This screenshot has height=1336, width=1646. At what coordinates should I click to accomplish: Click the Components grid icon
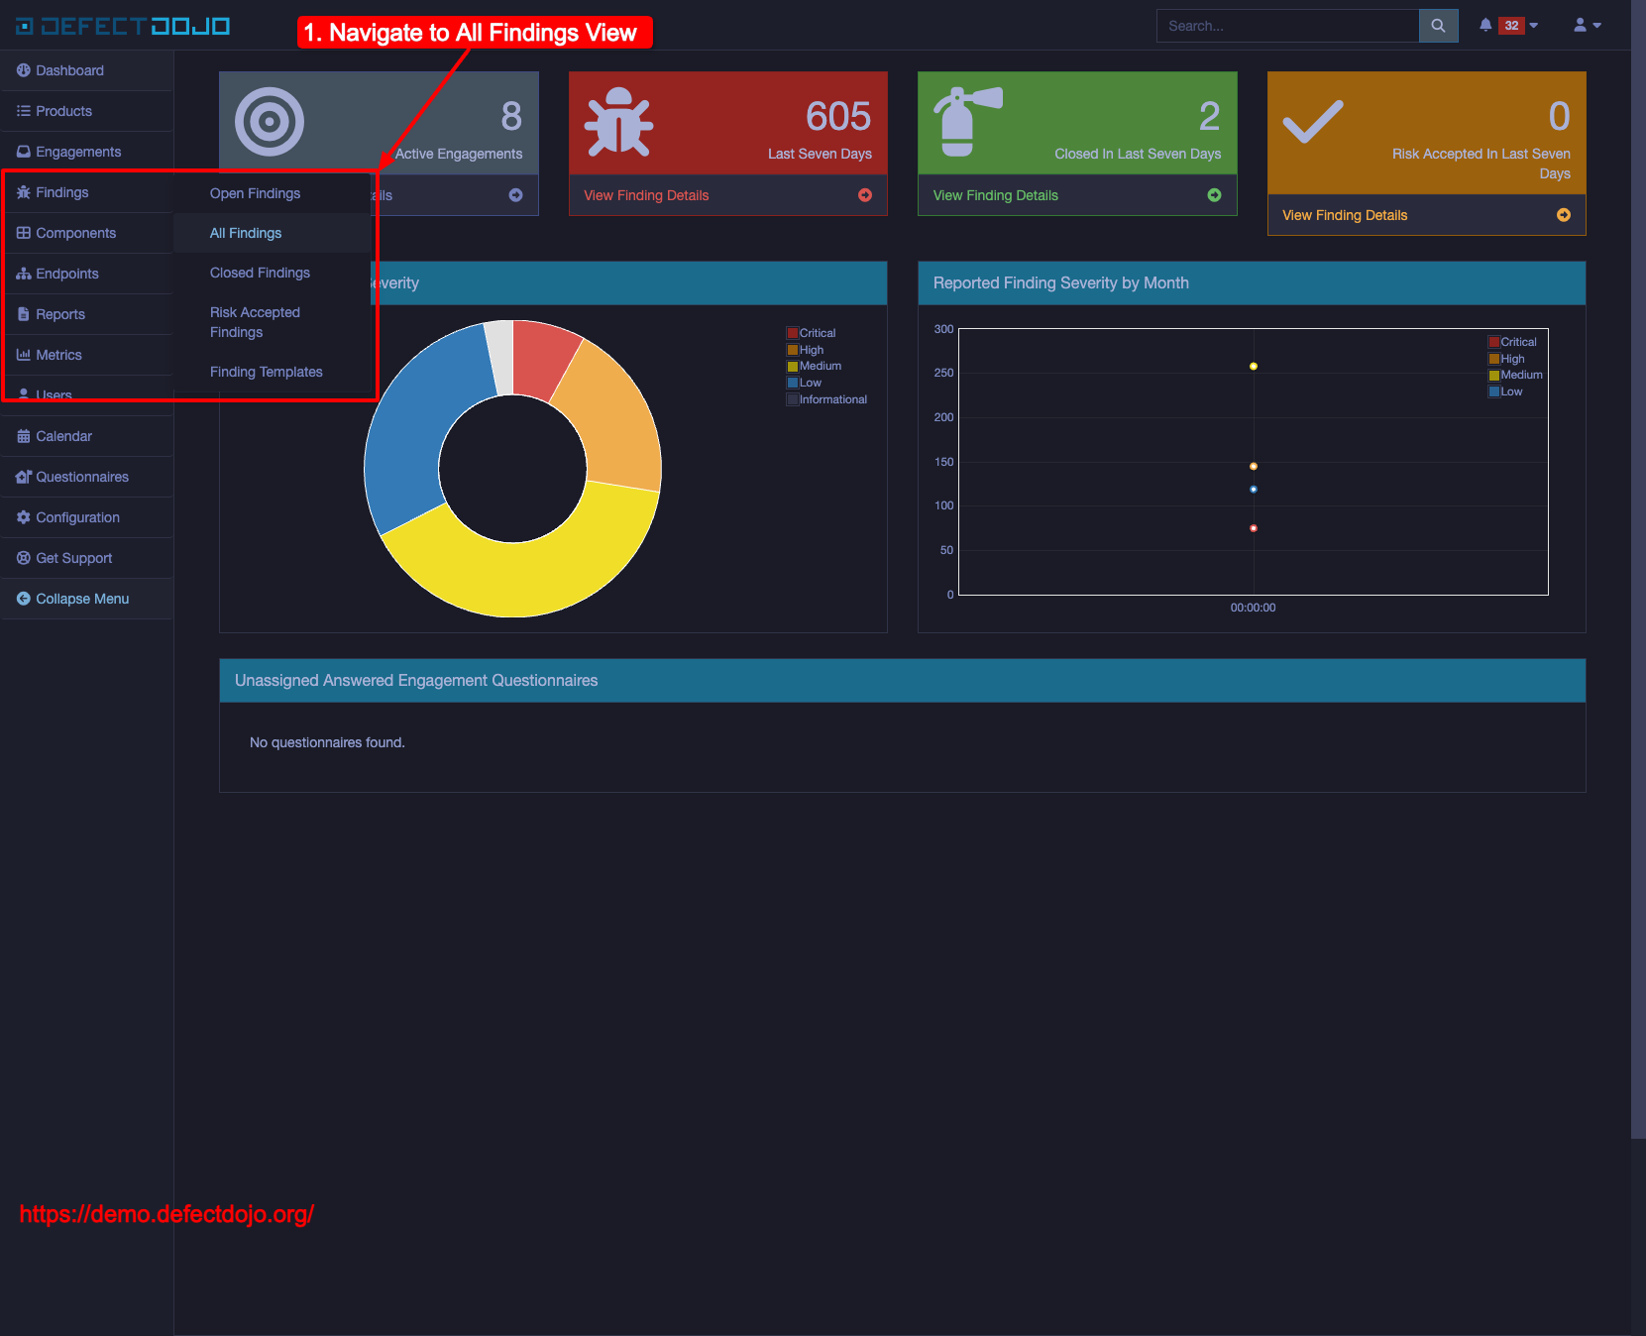pos(24,233)
